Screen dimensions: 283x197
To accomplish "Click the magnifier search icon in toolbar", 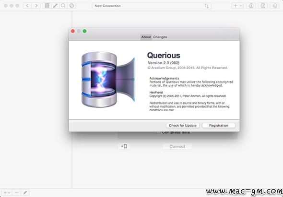I will (x=63, y=6).
